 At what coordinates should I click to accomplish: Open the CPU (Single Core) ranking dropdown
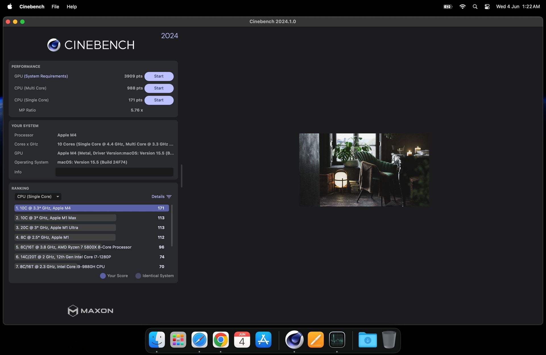[x=38, y=197]
